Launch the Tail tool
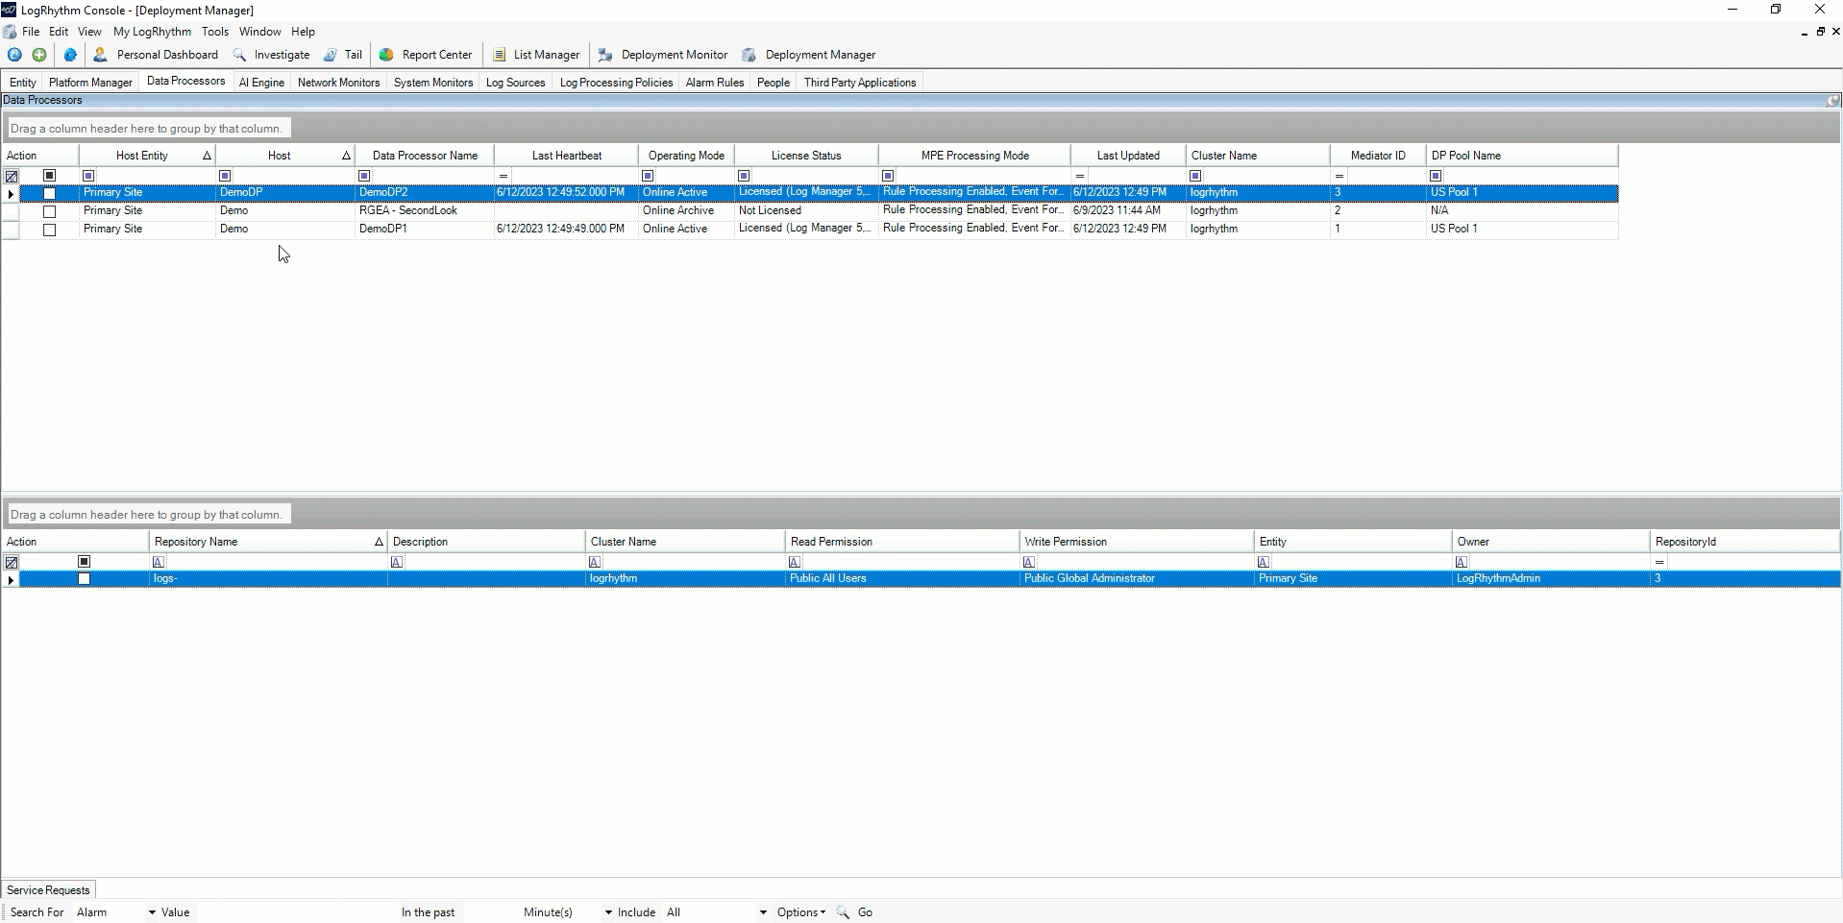 pyautogui.click(x=331, y=55)
